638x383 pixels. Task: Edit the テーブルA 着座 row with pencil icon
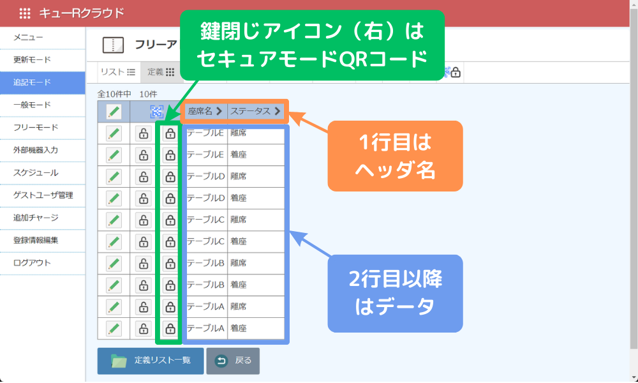click(114, 329)
